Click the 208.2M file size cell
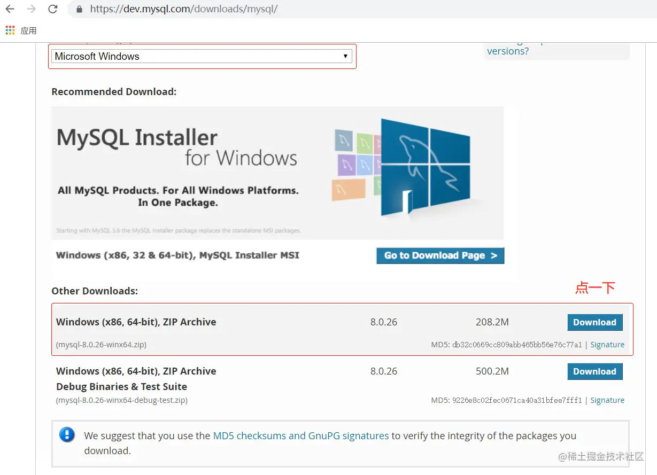This screenshot has height=475, width=657. pos(492,322)
